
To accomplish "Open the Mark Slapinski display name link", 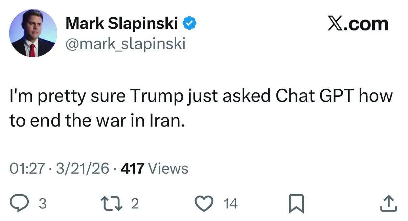I will [x=121, y=24].
